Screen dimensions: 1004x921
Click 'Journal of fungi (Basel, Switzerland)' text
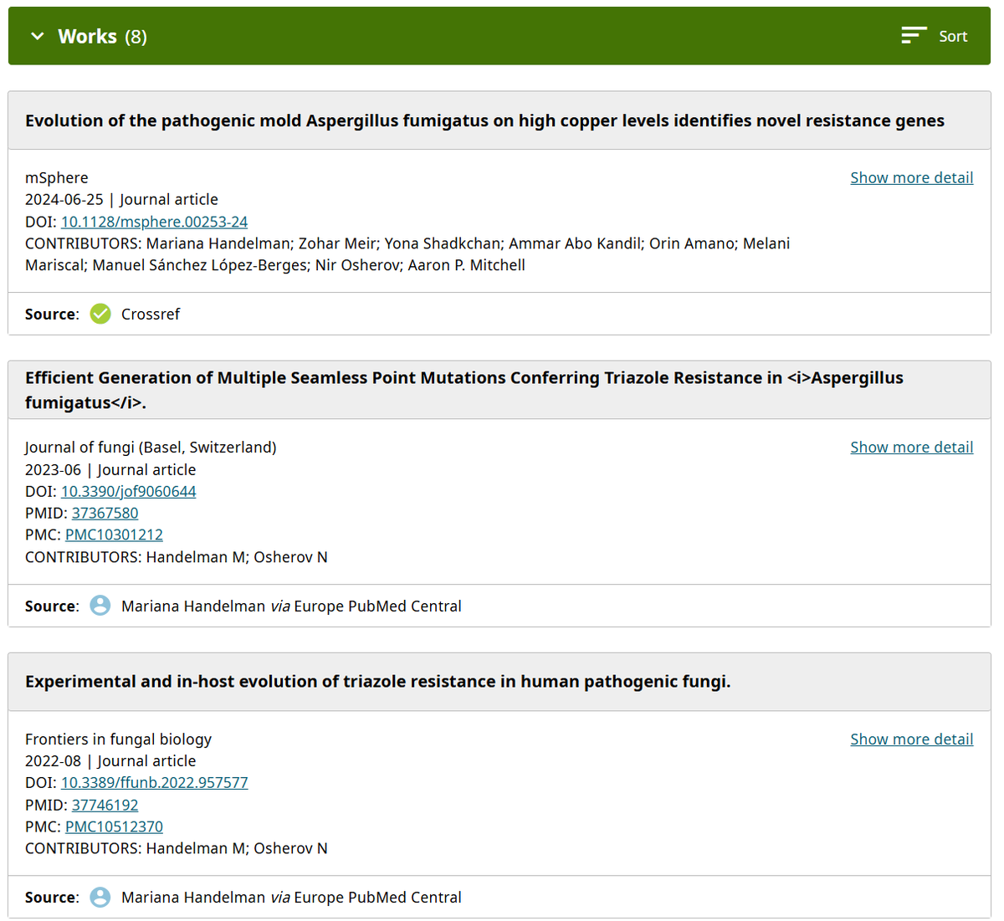pyautogui.click(x=151, y=447)
